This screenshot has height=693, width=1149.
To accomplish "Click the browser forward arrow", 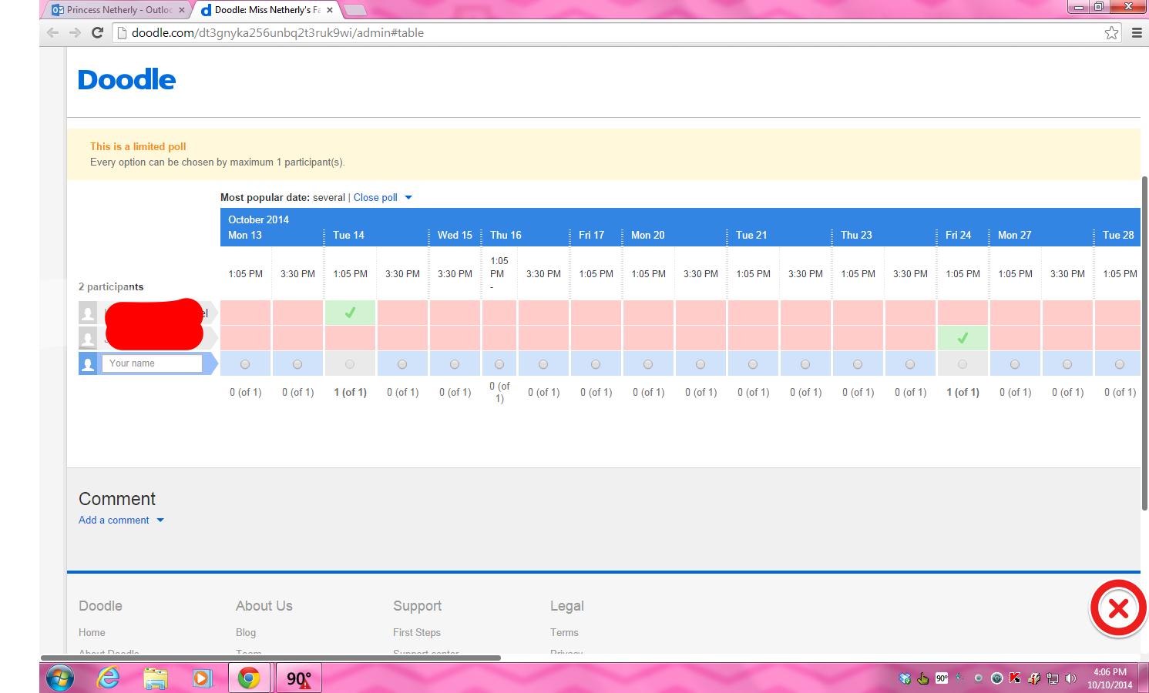I will [75, 32].
